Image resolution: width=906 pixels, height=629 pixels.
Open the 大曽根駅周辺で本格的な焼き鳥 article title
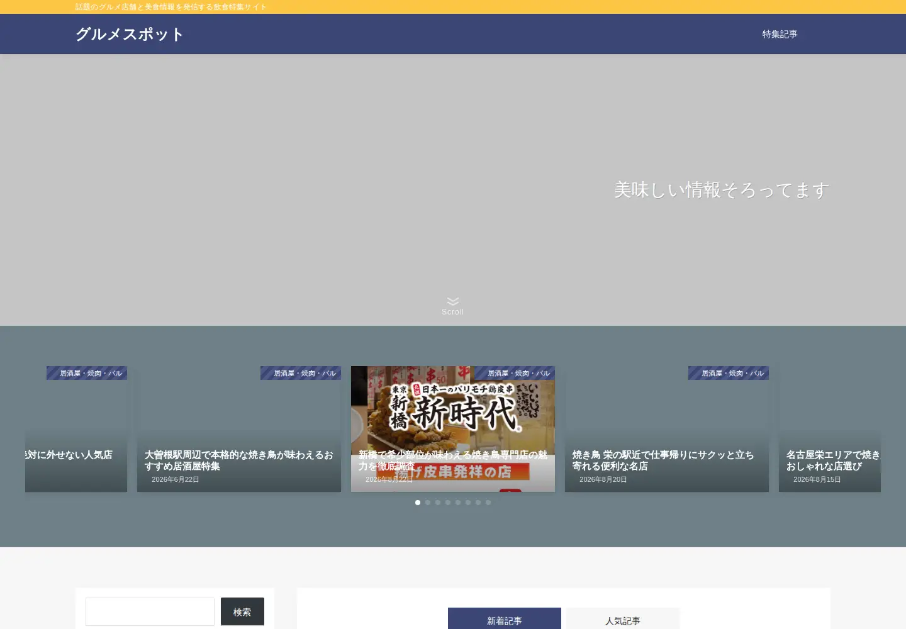[x=239, y=460]
